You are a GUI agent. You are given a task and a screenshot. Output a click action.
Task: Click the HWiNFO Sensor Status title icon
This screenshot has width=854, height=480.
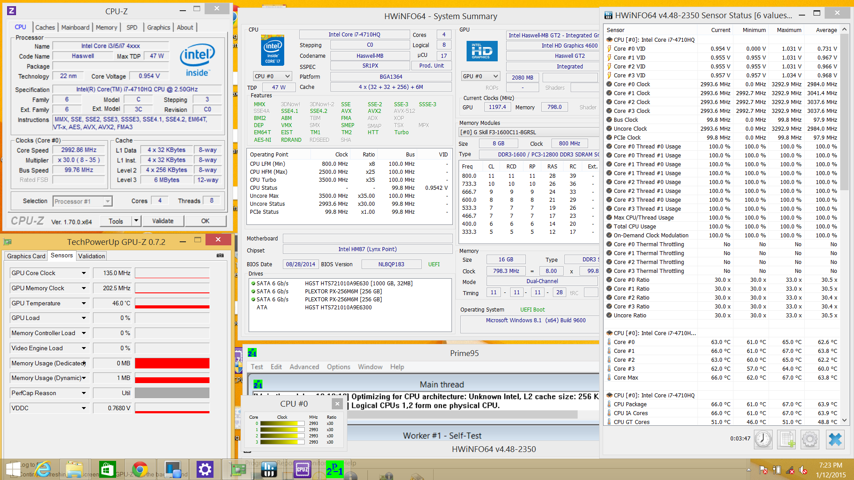tap(608, 16)
